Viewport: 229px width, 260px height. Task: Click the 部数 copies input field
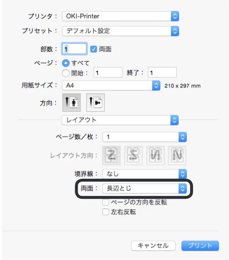click(x=74, y=49)
